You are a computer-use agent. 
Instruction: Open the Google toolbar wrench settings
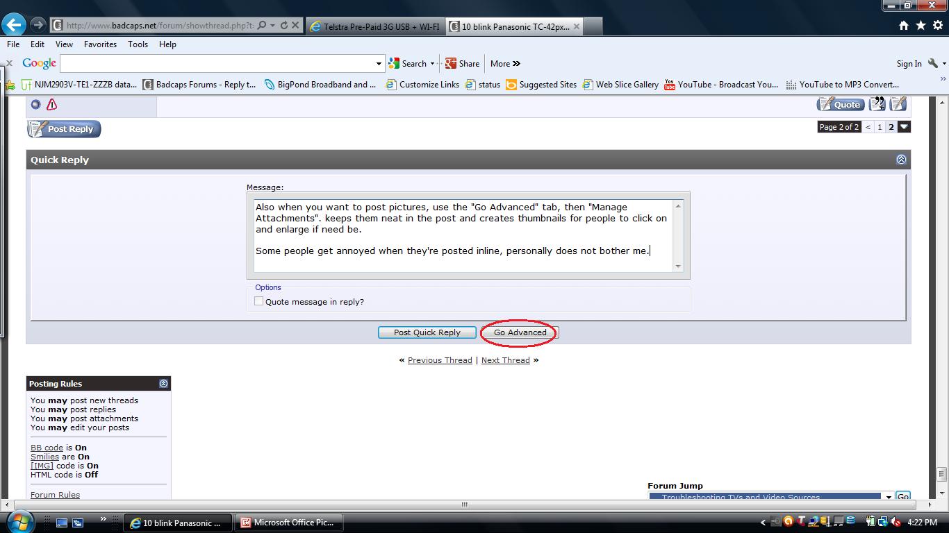(933, 63)
